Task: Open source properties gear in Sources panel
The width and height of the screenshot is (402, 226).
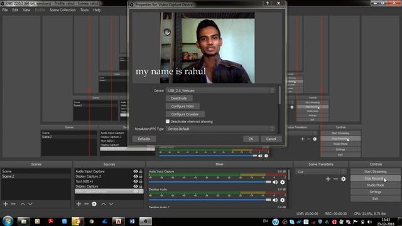Action: [x=94, y=204]
